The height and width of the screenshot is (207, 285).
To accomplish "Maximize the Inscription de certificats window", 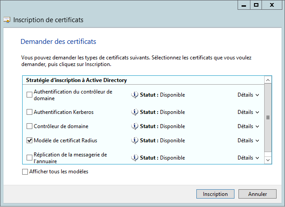I will [256, 5].
